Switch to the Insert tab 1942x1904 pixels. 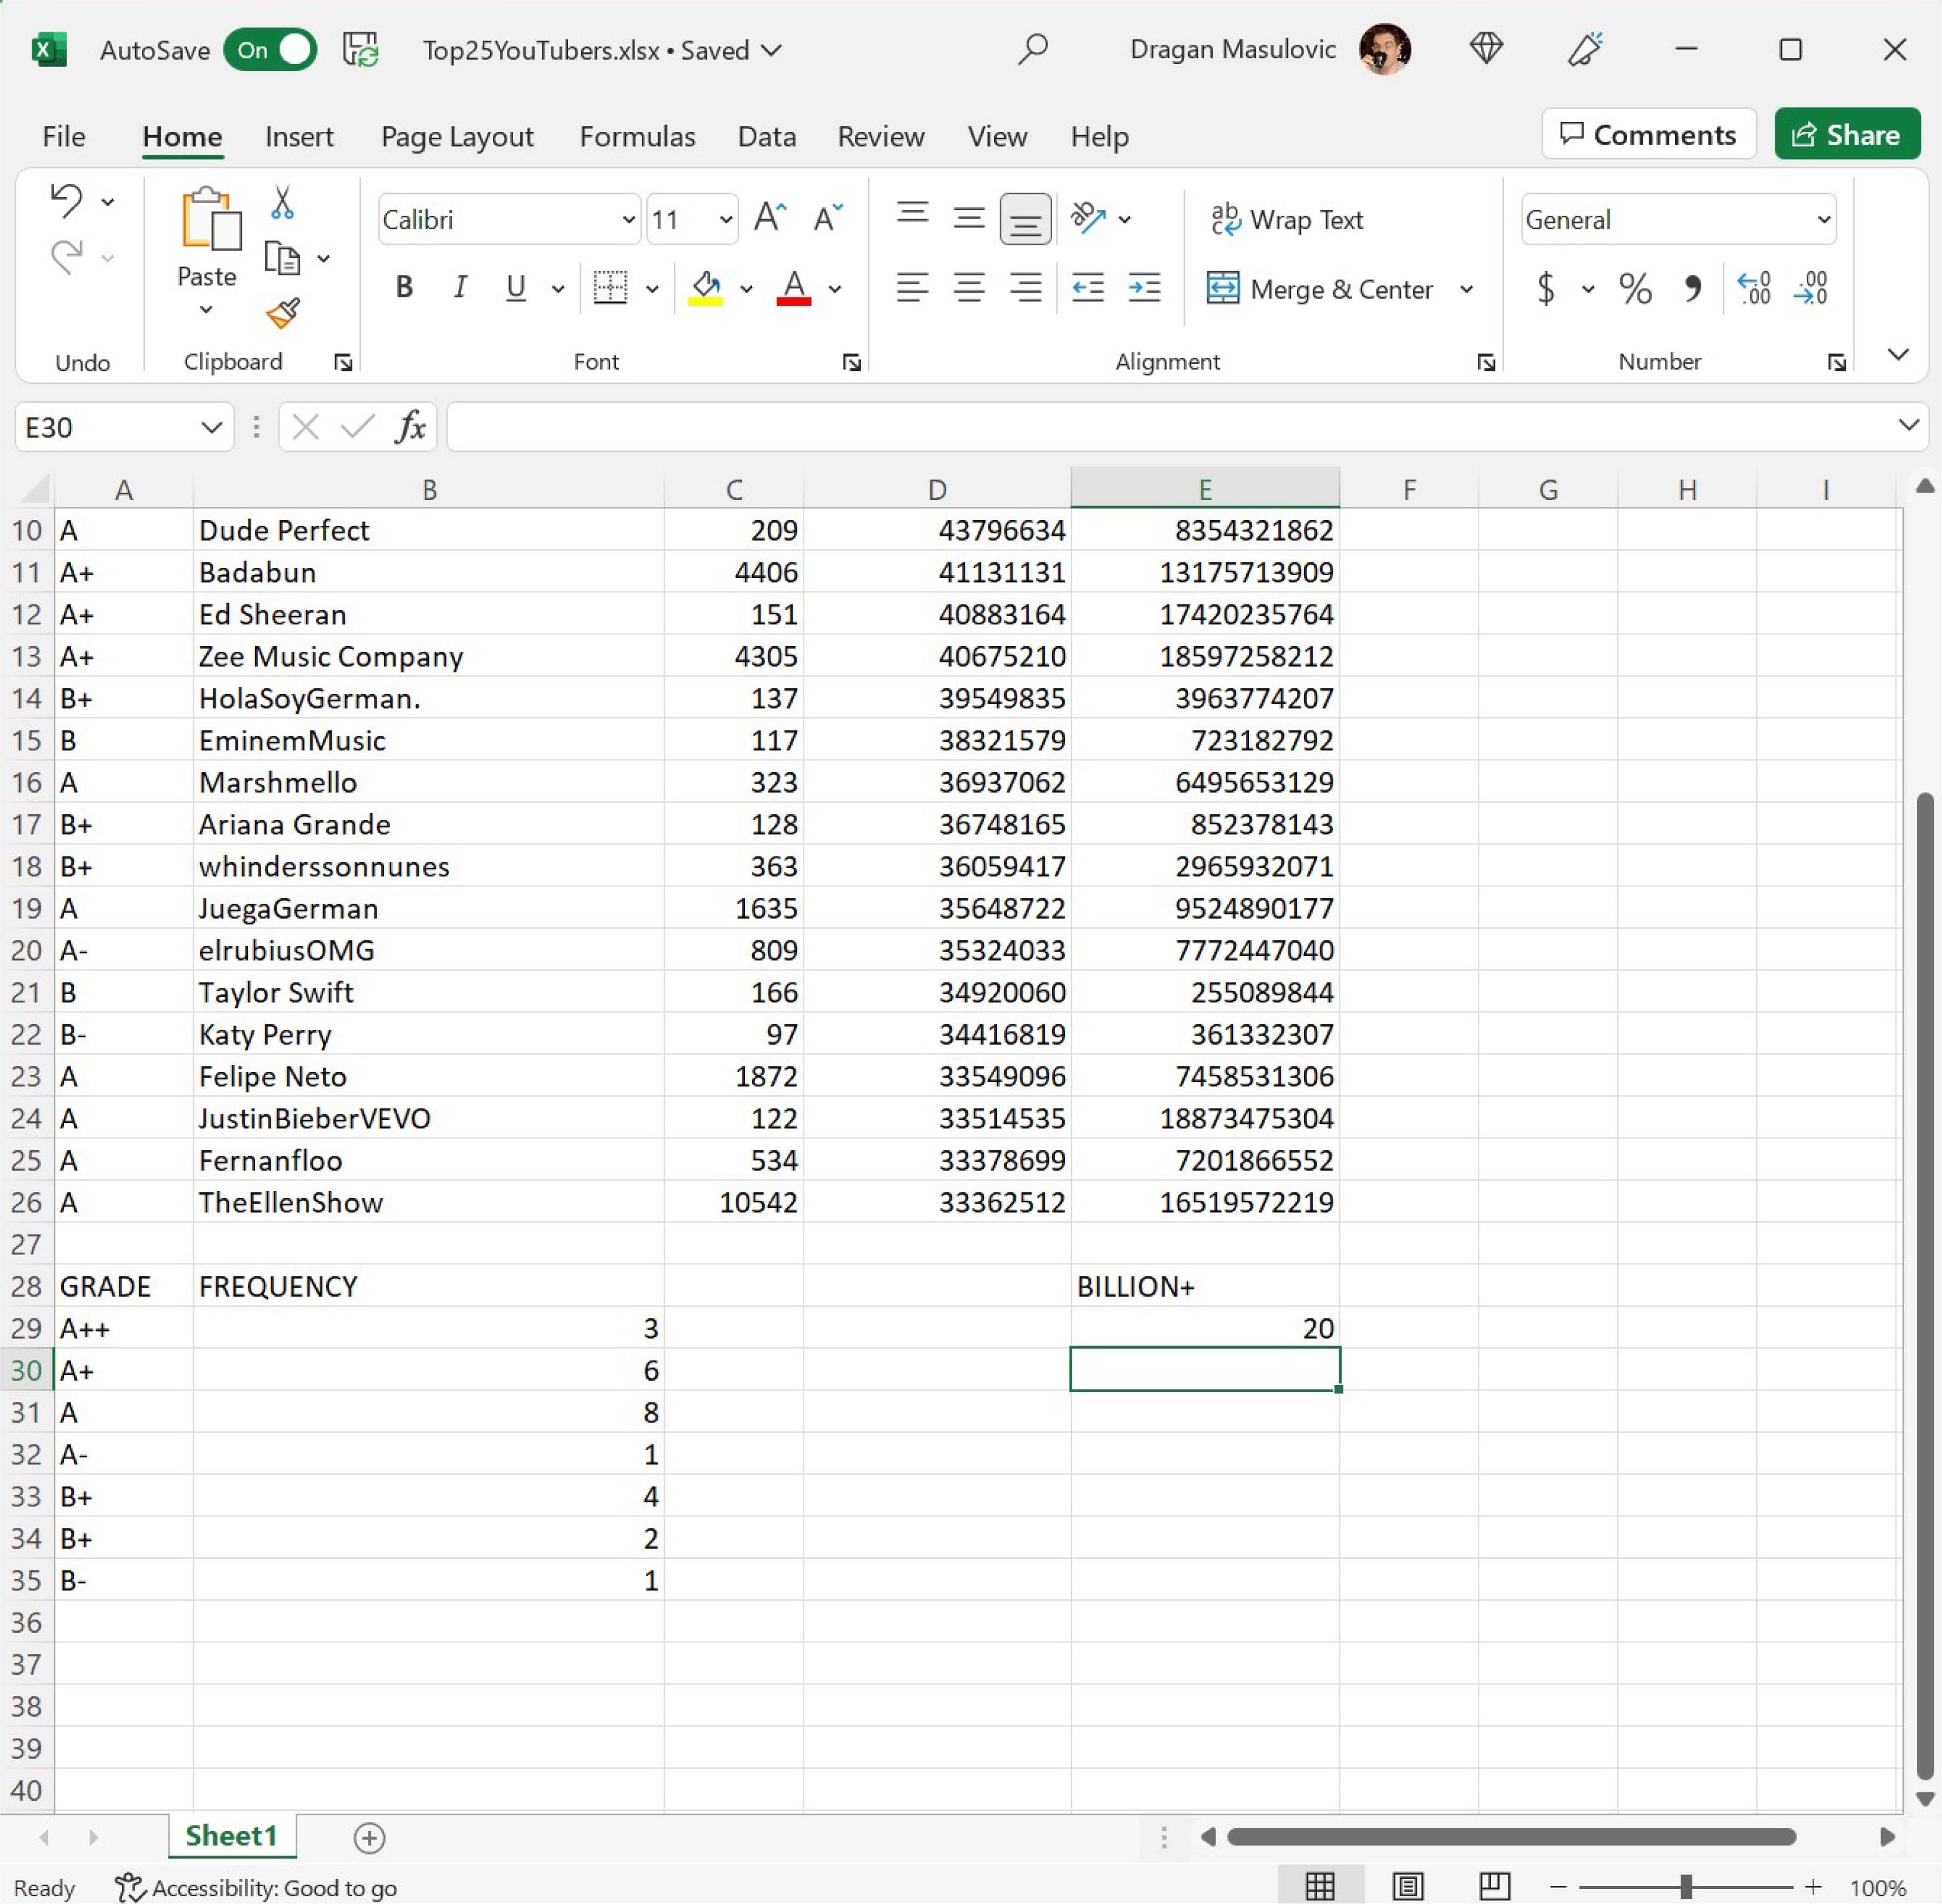tap(299, 136)
